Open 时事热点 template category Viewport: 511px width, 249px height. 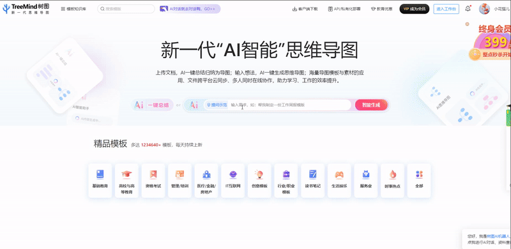point(392,180)
